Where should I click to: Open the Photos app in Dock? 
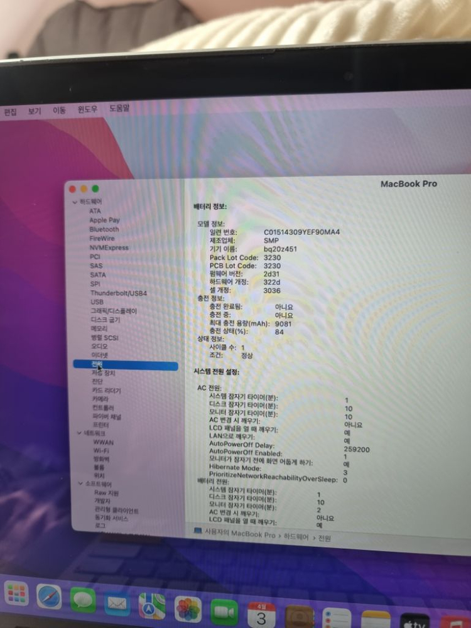tap(188, 609)
